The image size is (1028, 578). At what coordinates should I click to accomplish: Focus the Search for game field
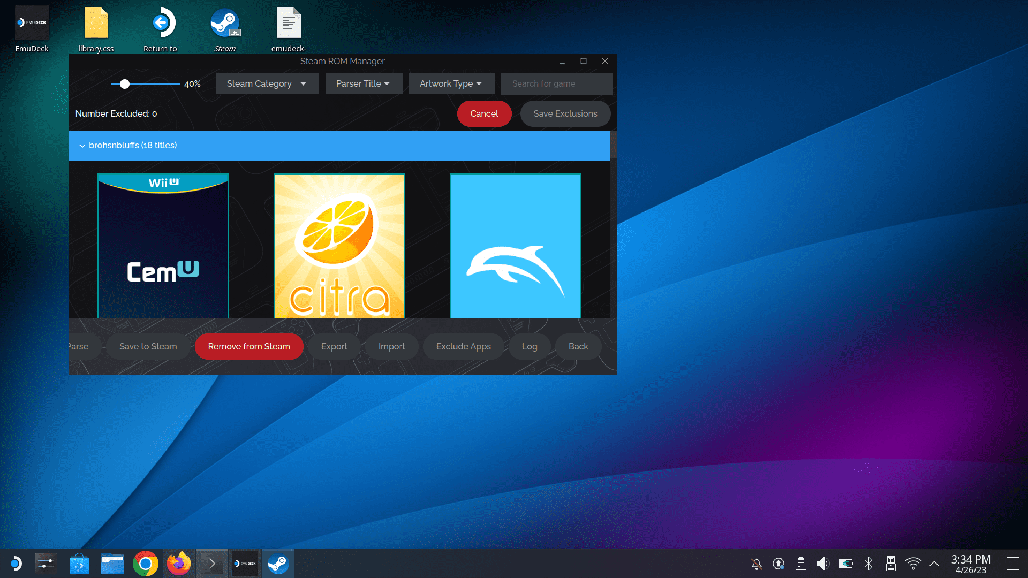[557, 84]
